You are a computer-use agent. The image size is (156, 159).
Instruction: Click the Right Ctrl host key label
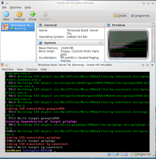(144, 154)
